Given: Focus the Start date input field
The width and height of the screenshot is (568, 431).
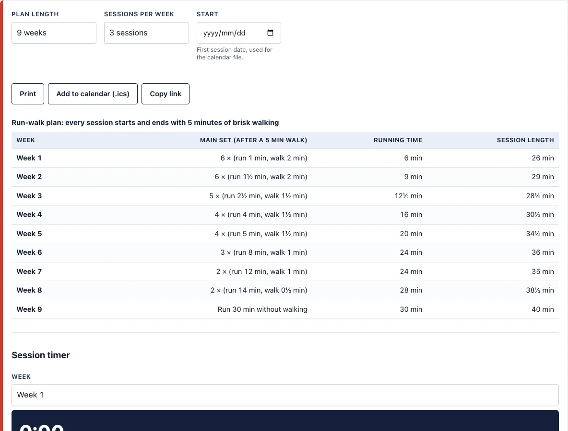Looking at the screenshot, I should [x=239, y=33].
